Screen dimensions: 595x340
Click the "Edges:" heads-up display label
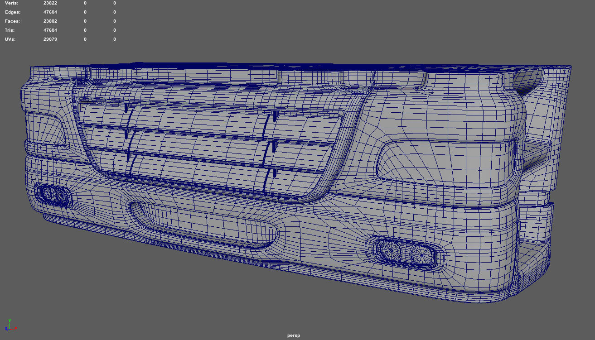coord(13,12)
